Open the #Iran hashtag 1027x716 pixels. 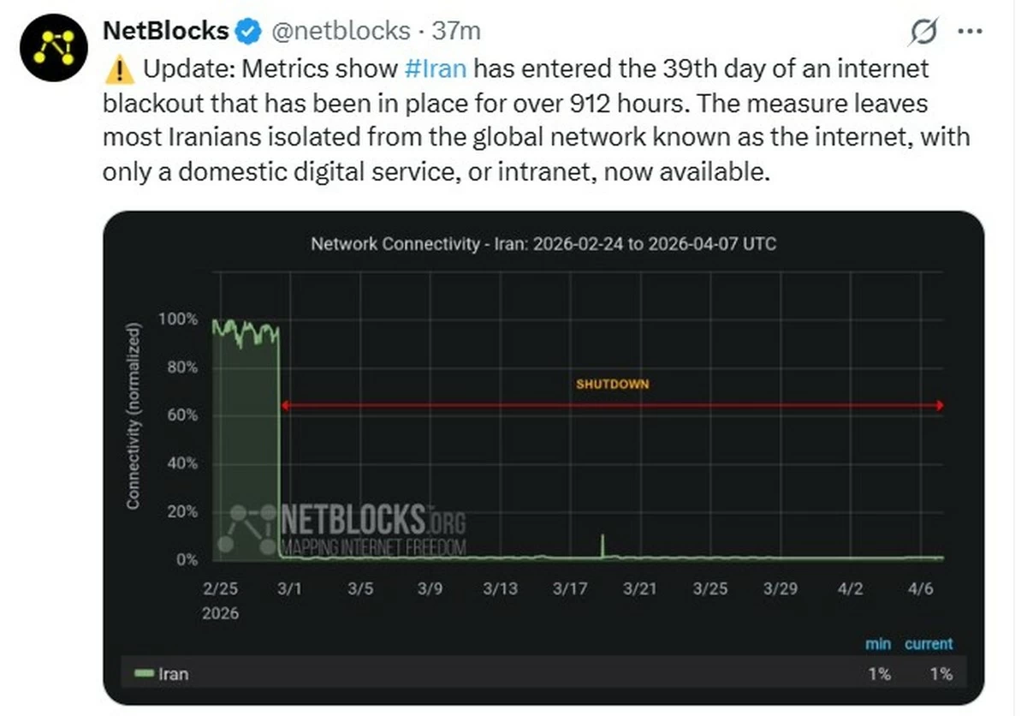point(434,69)
